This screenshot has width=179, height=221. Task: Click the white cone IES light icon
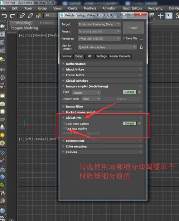point(3,127)
